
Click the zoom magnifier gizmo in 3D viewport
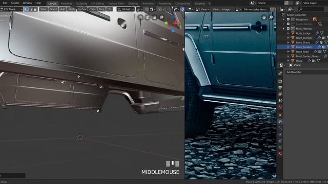161,17
